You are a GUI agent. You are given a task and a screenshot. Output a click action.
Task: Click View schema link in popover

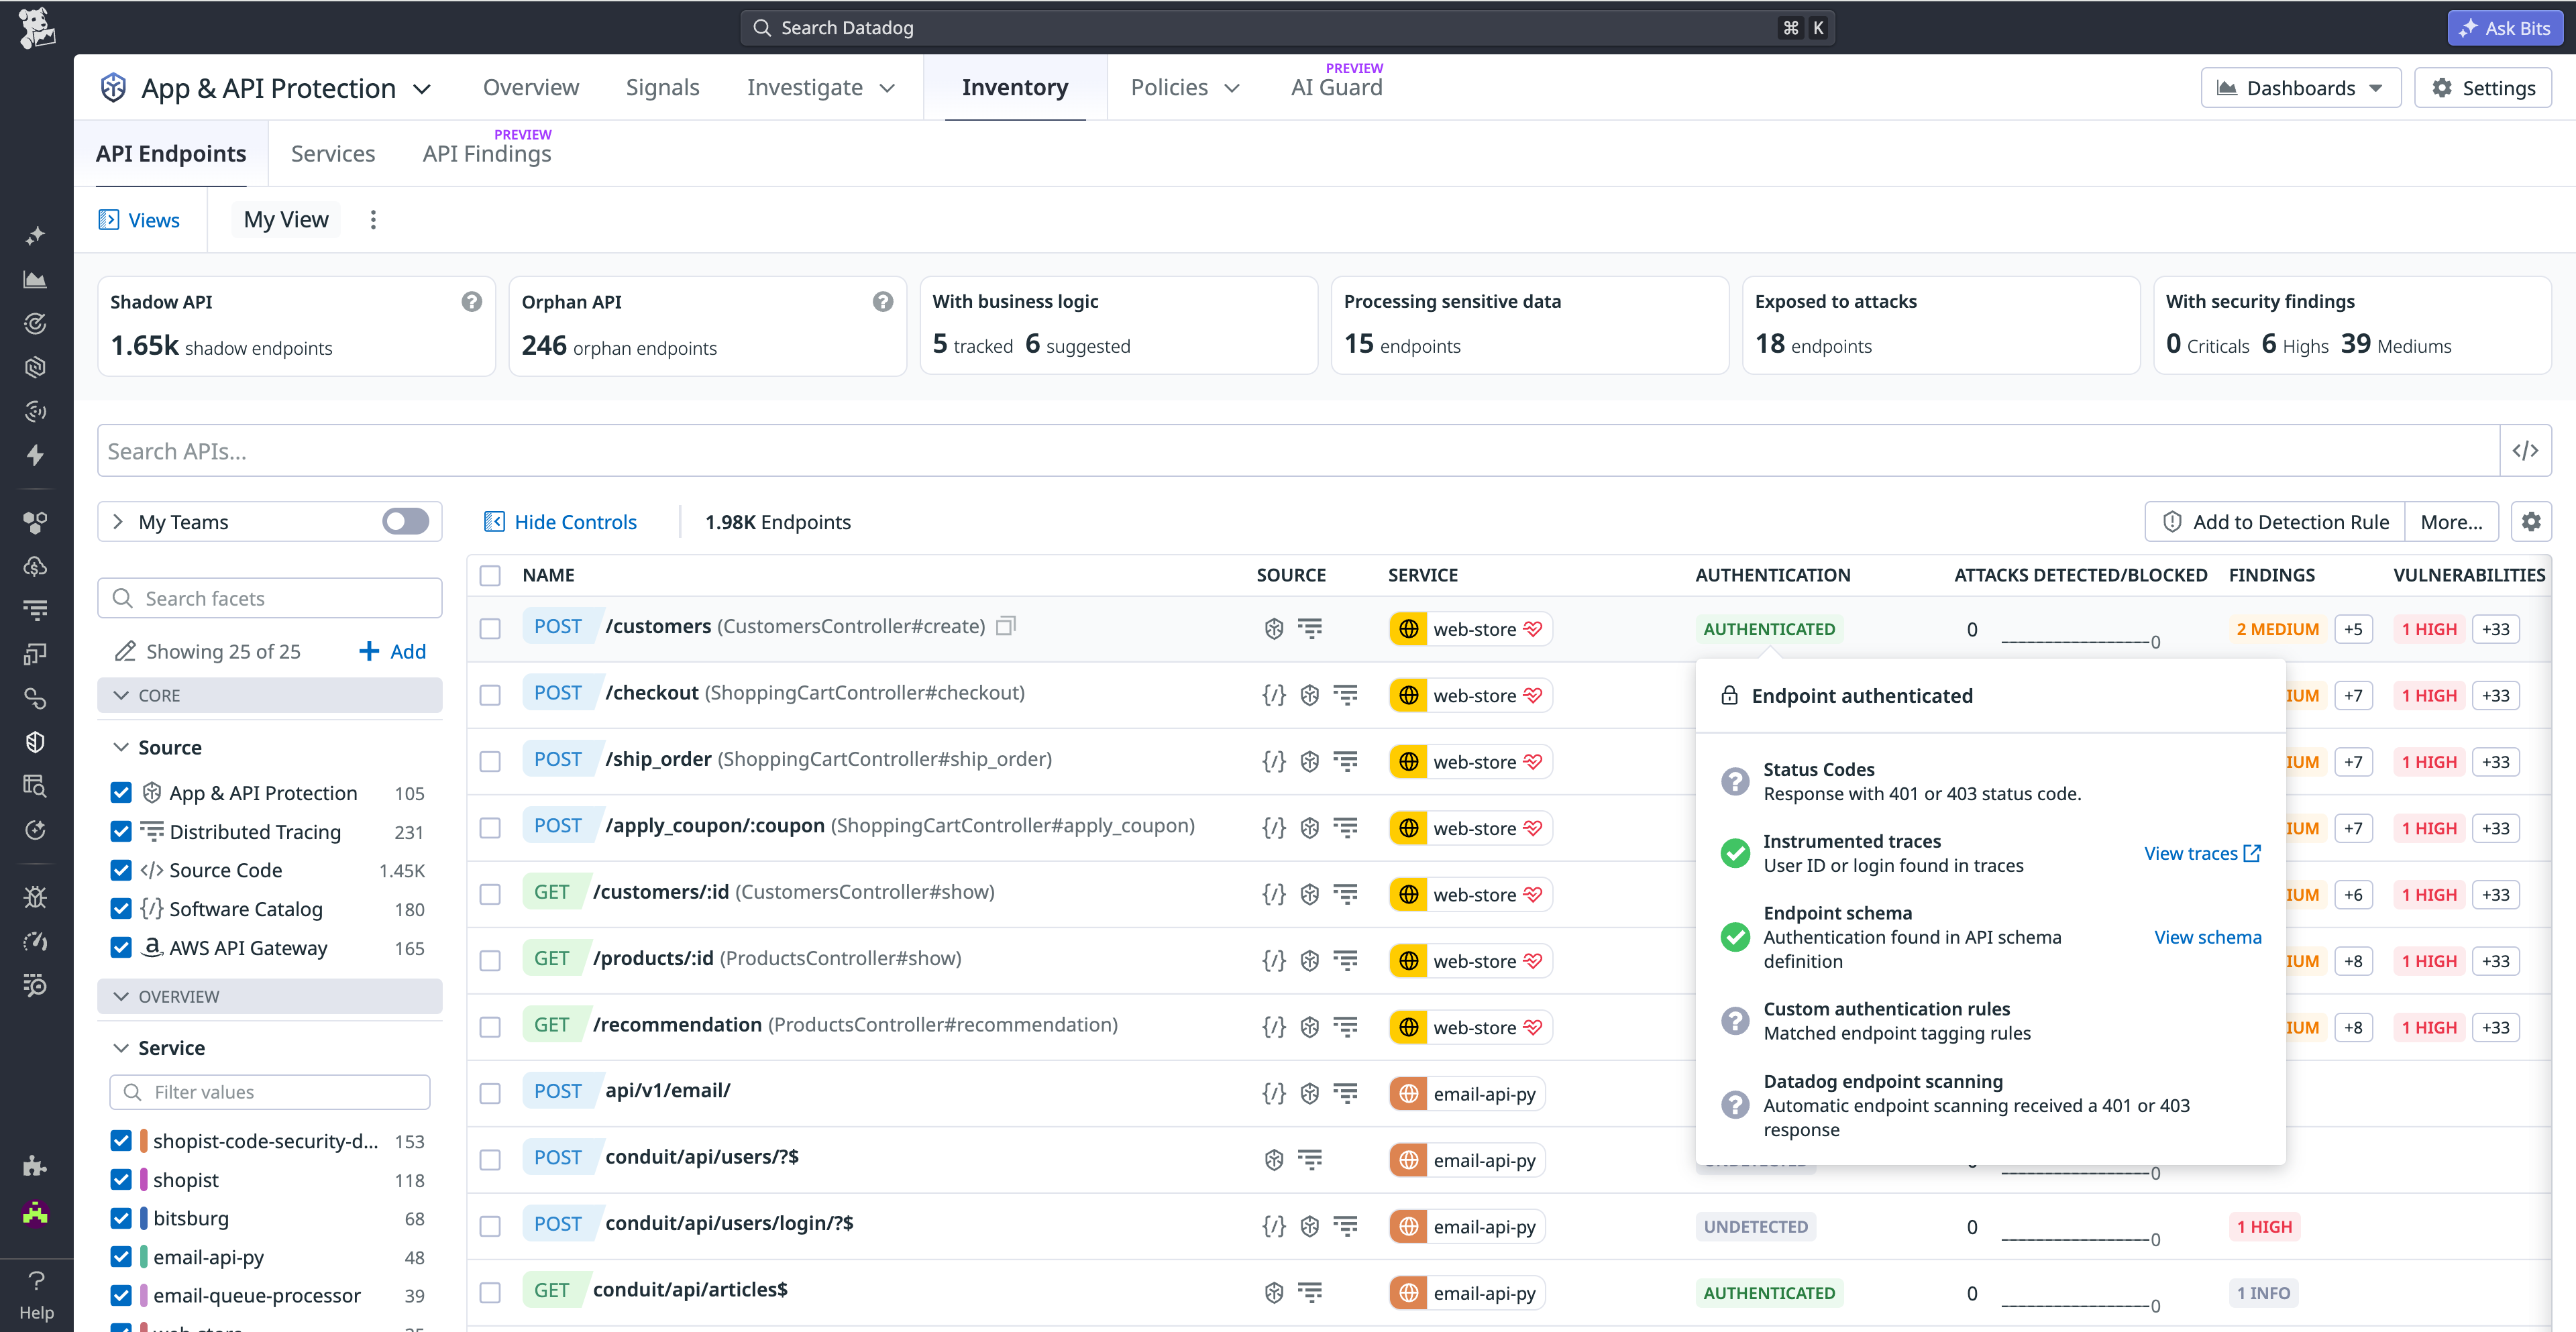(2207, 937)
